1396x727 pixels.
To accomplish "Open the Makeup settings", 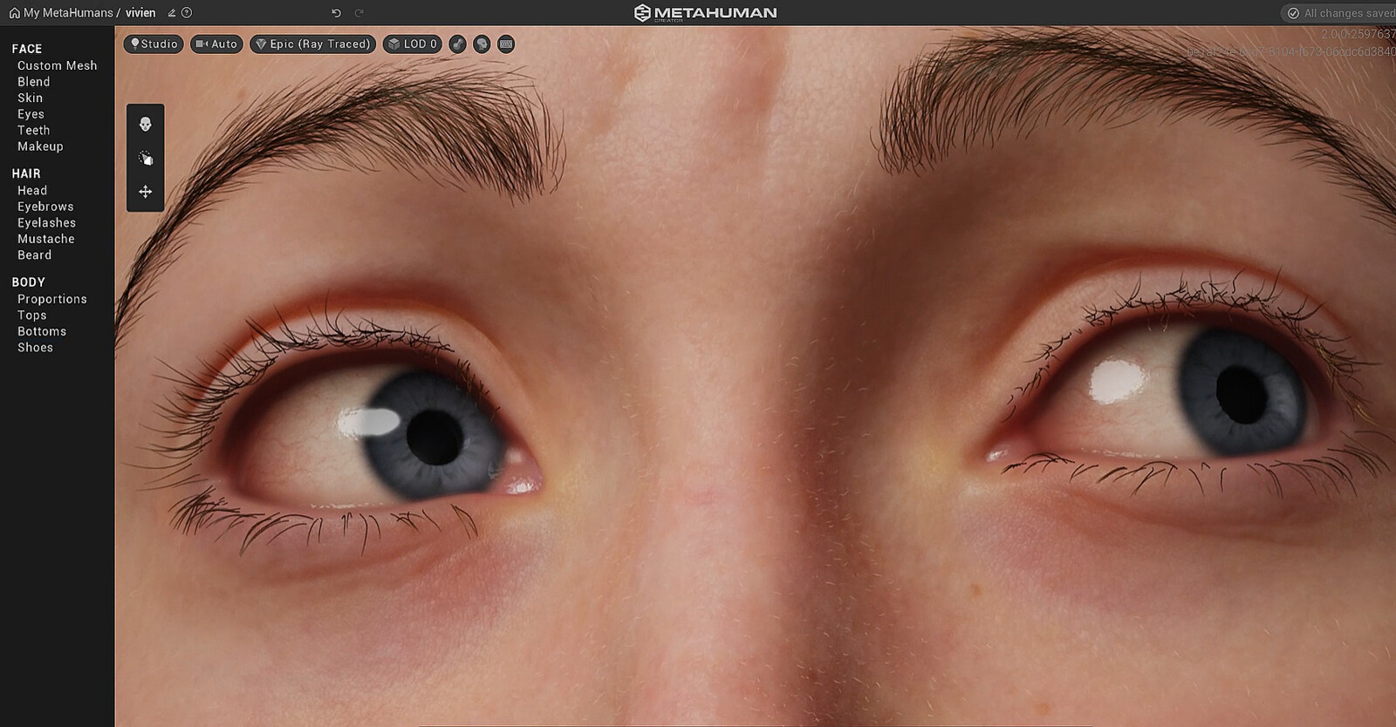I will pos(40,146).
